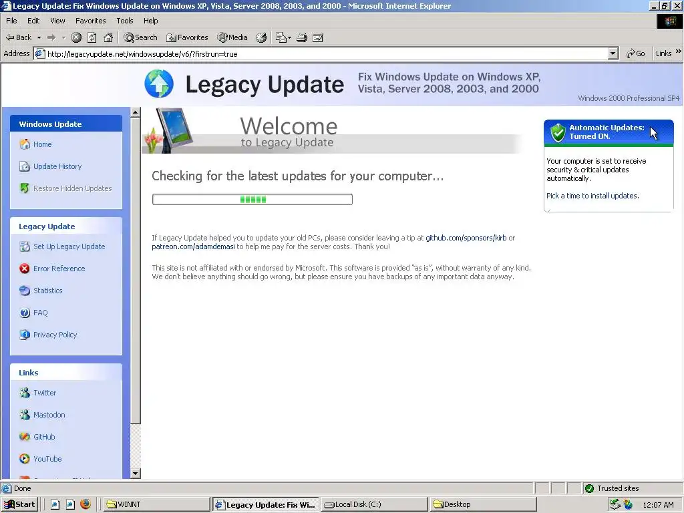The width and height of the screenshot is (684, 513).
Task: Expand the address bar dropdown
Action: click(x=613, y=53)
